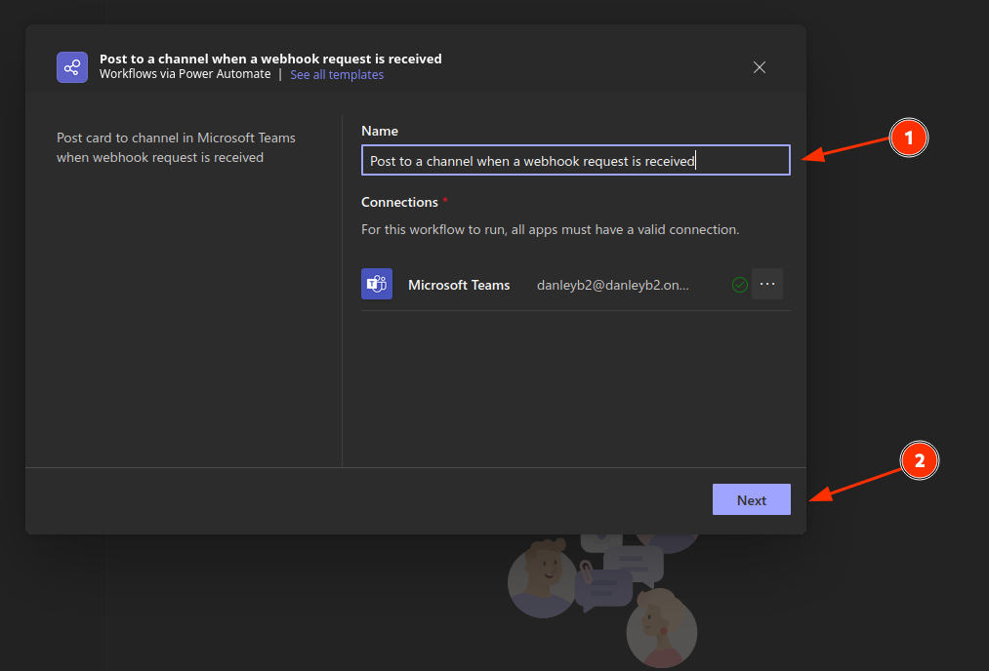Click the Microsoft Teams connection label
This screenshot has height=671, width=989.
pos(459,285)
